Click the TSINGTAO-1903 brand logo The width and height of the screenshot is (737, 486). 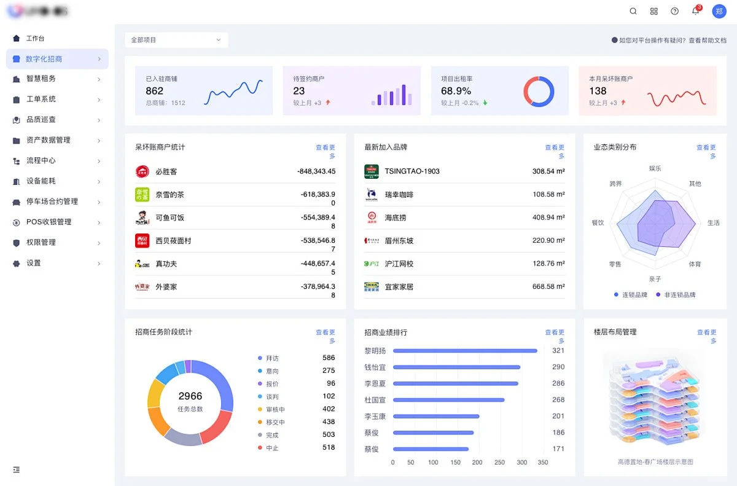point(372,171)
